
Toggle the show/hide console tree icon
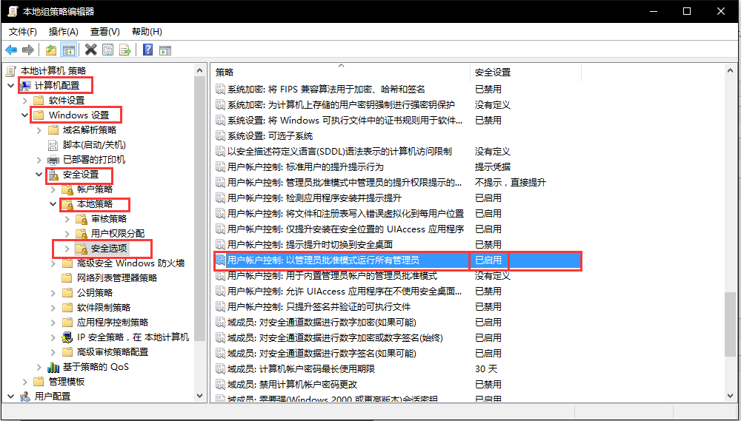pos(68,50)
